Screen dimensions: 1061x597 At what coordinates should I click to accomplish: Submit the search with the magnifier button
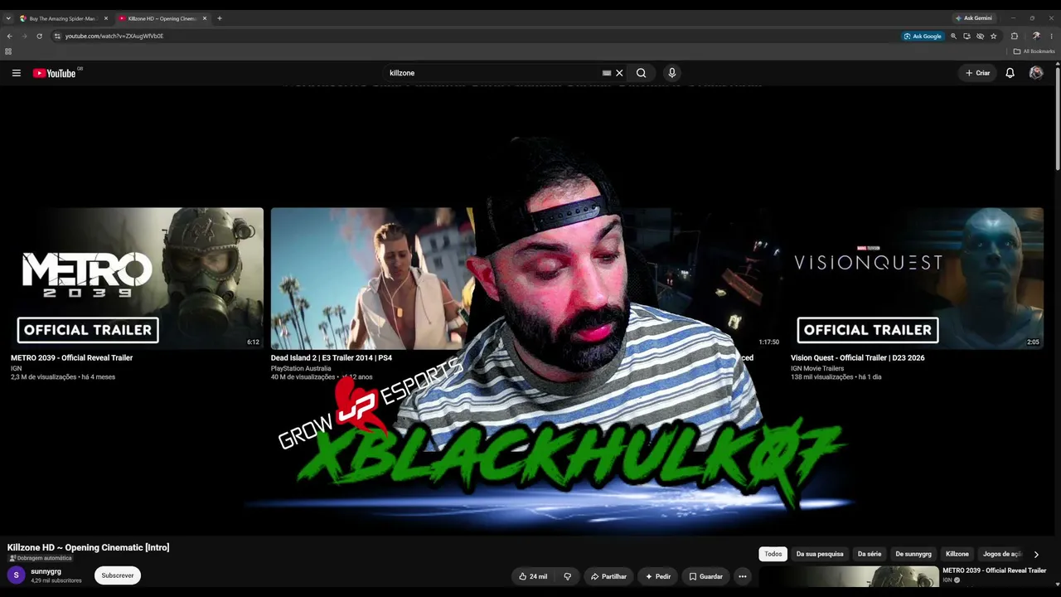point(641,73)
